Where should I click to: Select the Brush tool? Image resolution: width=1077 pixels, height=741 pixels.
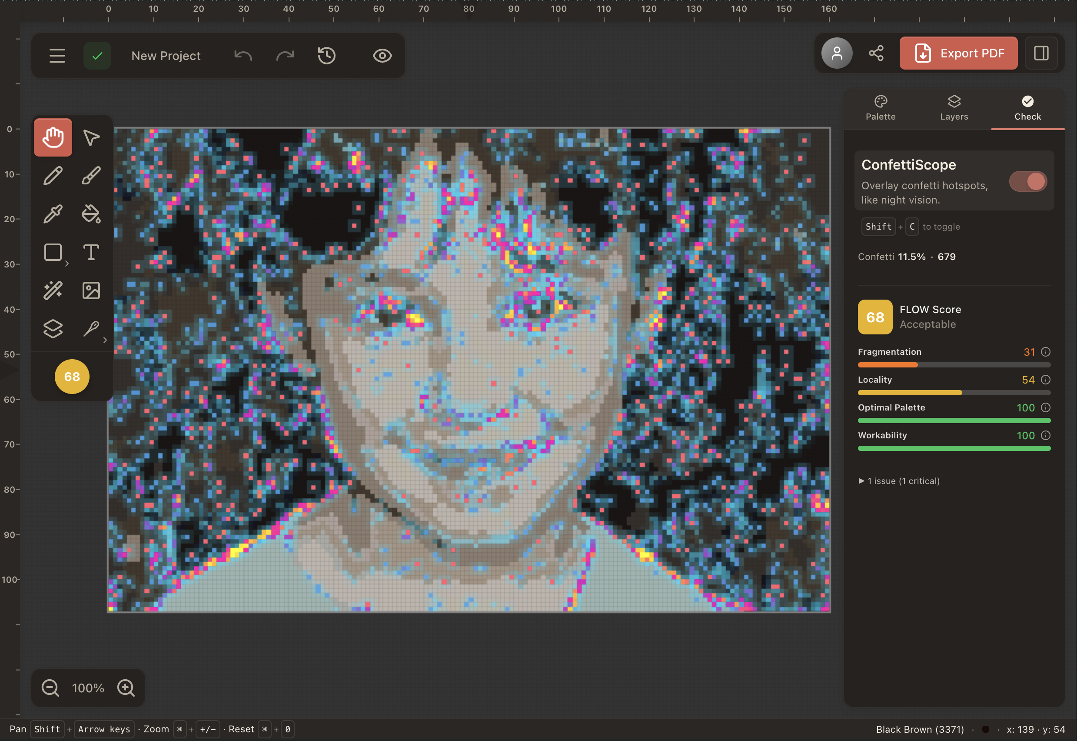[x=91, y=176]
